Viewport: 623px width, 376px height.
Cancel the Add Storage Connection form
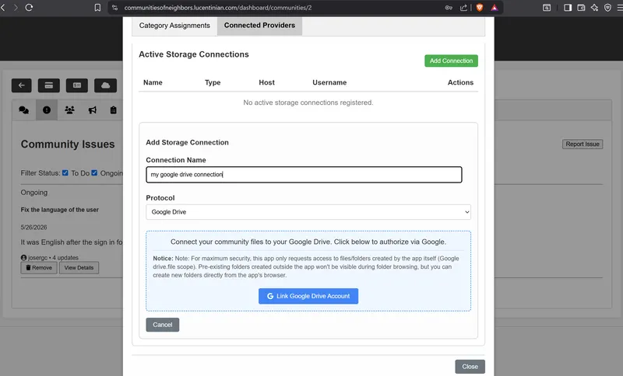click(163, 325)
